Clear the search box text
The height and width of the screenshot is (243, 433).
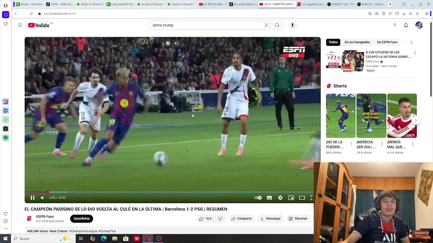(266, 25)
